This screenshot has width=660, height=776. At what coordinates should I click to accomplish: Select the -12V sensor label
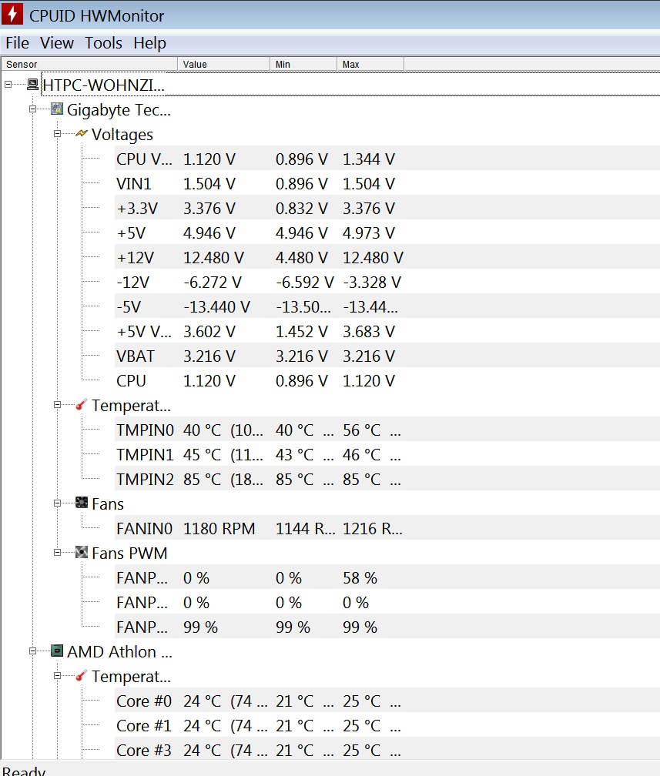point(132,283)
